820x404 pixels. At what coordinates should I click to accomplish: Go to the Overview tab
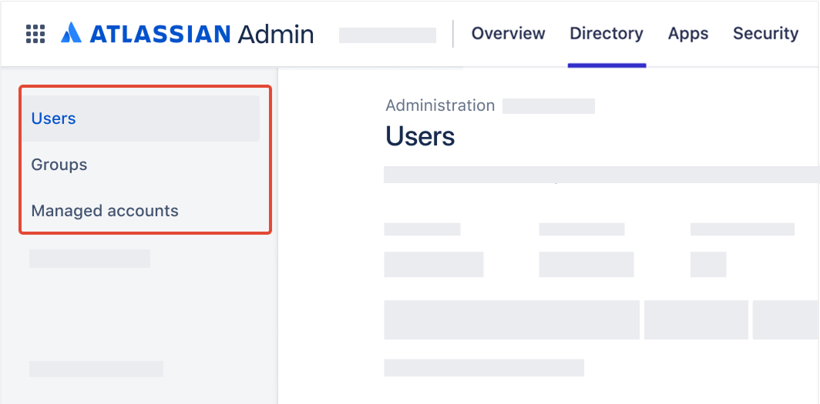[509, 33]
